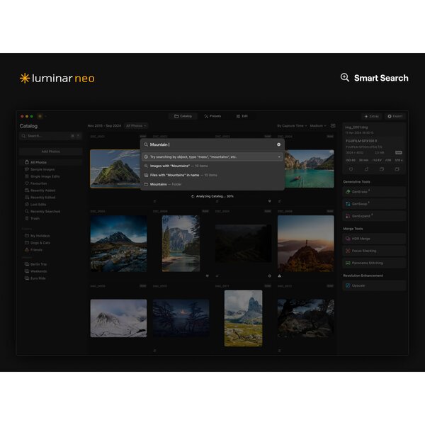
Task: Select All Photos in sidebar
Action: tap(51, 162)
